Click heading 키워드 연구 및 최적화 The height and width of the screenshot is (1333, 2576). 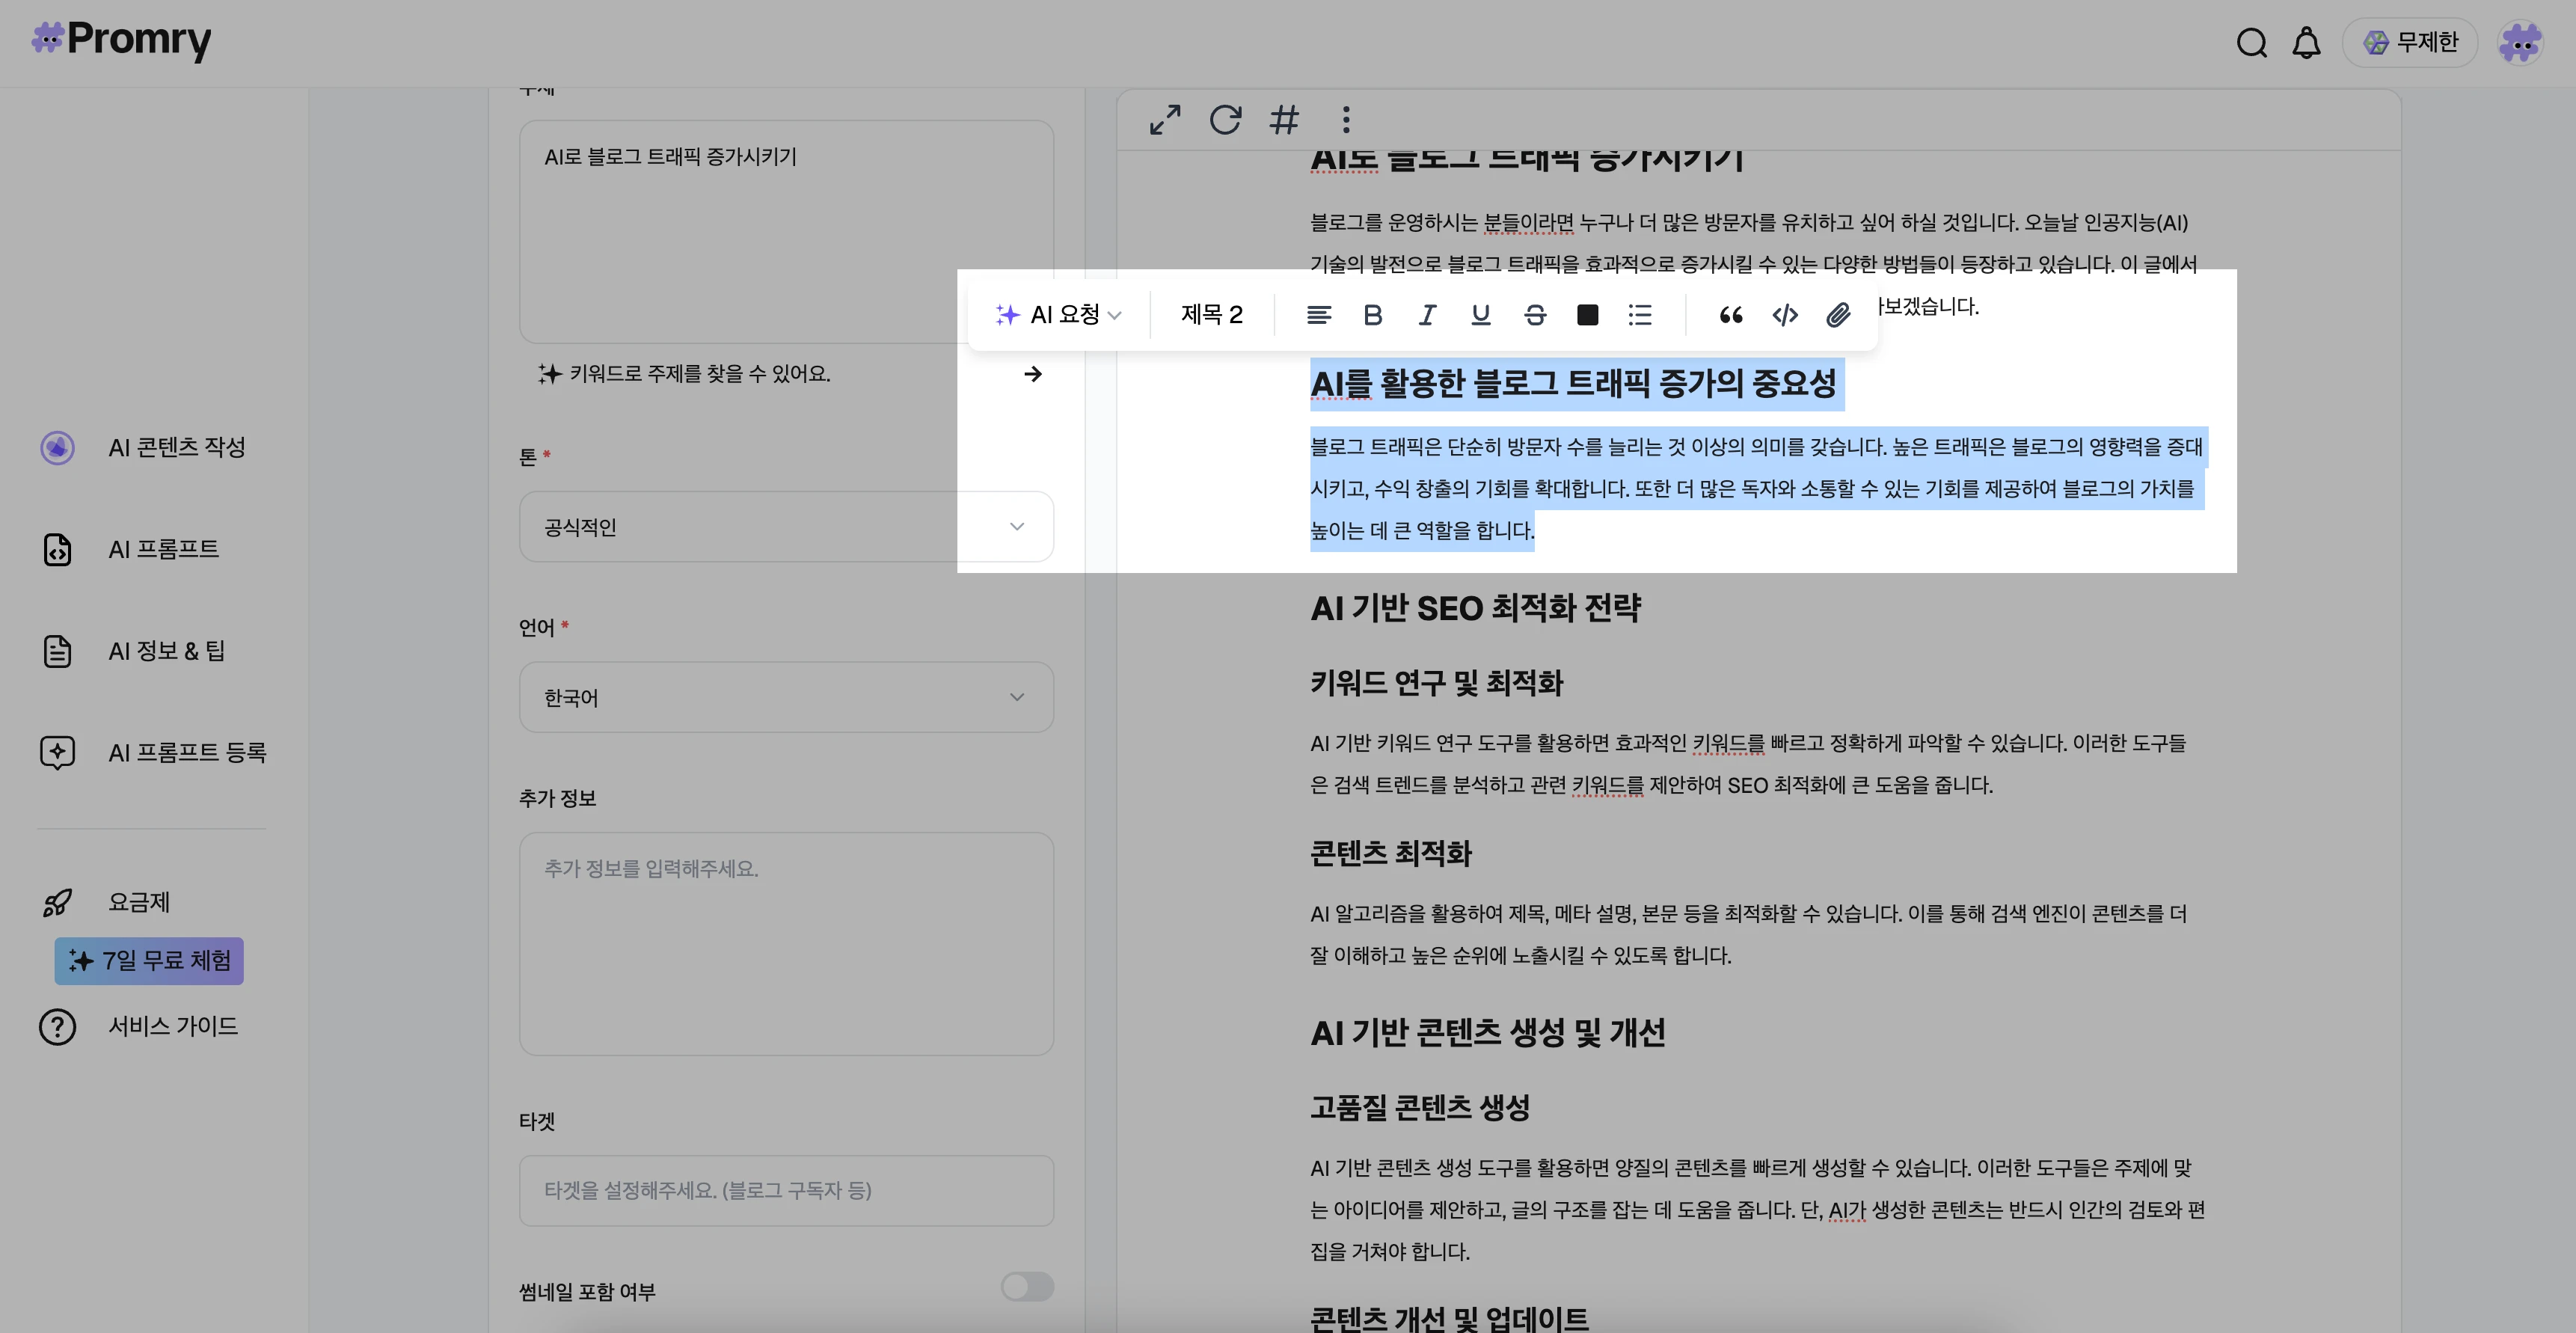1436,683
